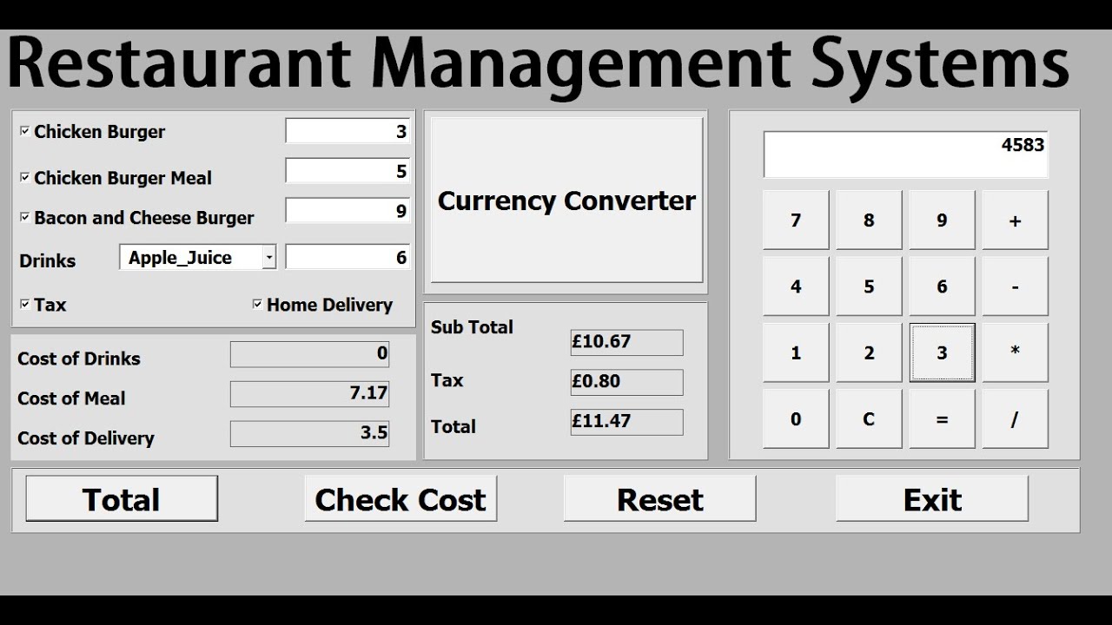Click the Cost of Meal field showing 7.17
This screenshot has width=1112, height=625.
pos(309,393)
